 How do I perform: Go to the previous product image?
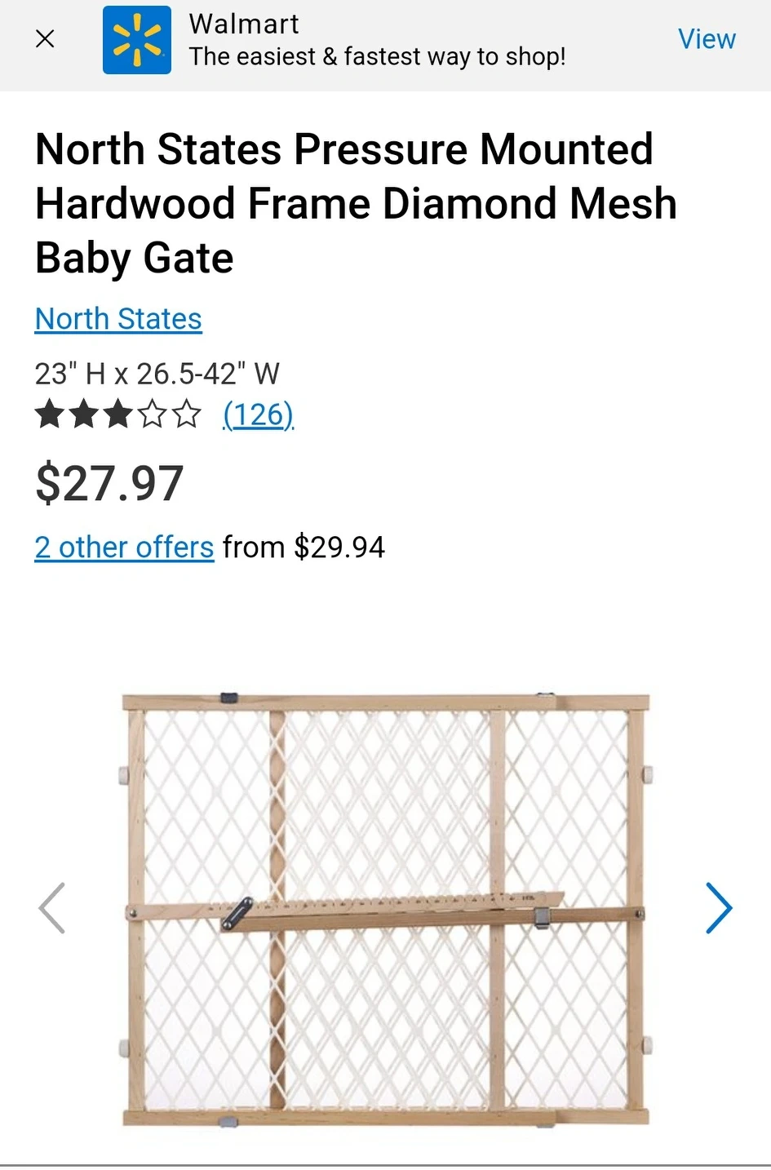51,907
